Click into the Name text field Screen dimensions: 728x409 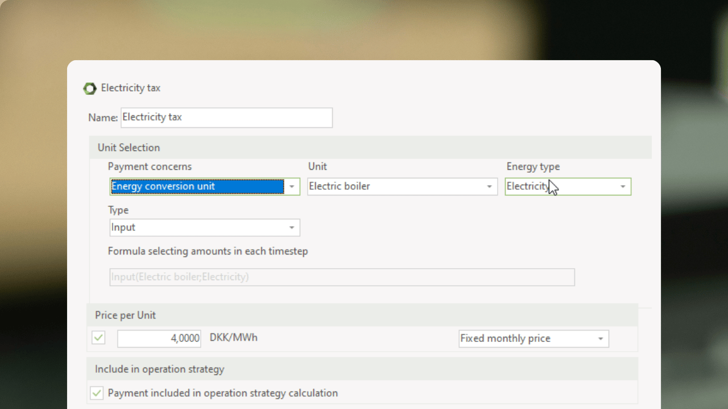(x=226, y=118)
